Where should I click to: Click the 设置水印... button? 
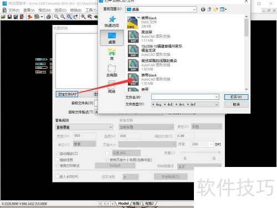126,153
